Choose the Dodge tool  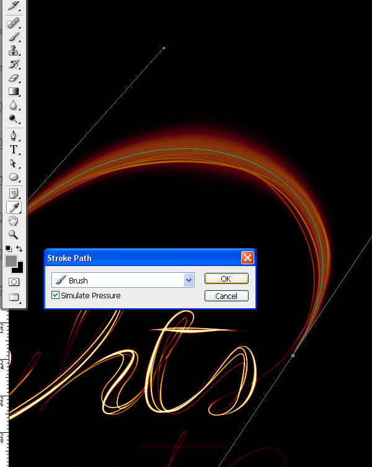(x=13, y=119)
